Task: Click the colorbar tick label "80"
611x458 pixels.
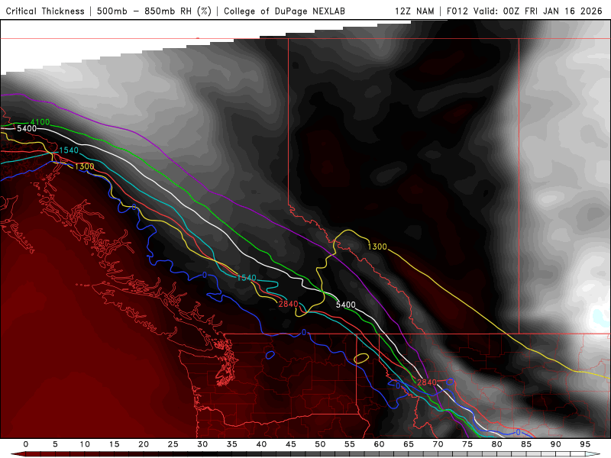Action: [497, 444]
